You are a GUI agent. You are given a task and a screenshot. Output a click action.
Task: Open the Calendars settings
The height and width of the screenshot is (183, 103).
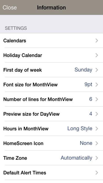pyautogui.click(x=51, y=40)
